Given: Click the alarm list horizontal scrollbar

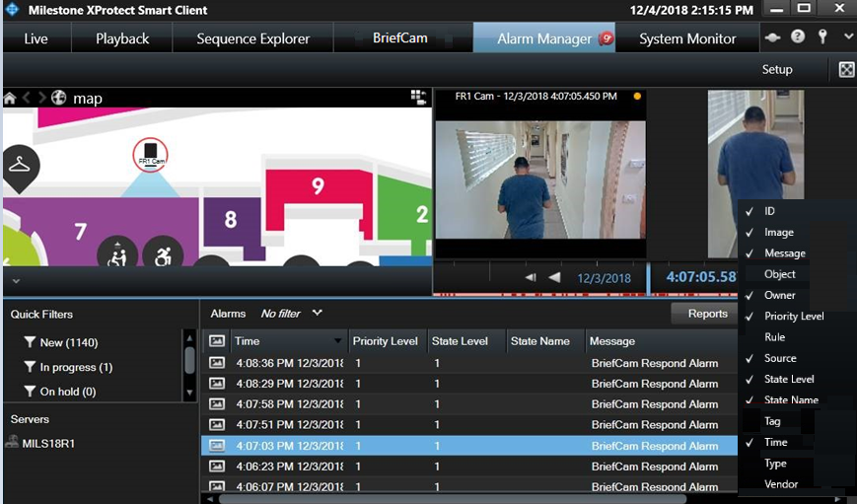Looking at the screenshot, I should coord(453,499).
